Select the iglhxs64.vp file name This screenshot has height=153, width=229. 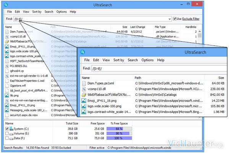tap(17, 71)
